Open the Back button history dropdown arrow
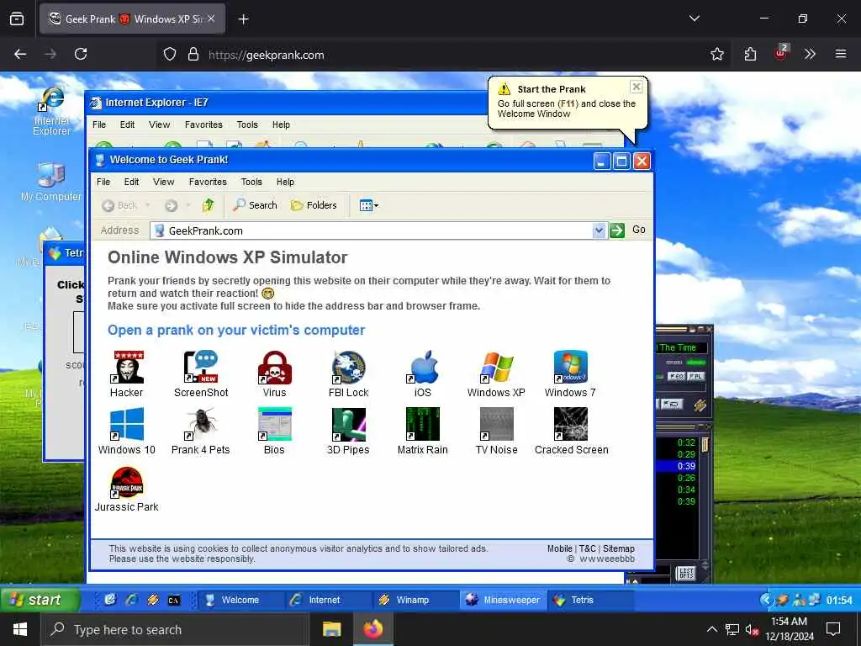Viewport: 861px width, 646px height. (148, 205)
